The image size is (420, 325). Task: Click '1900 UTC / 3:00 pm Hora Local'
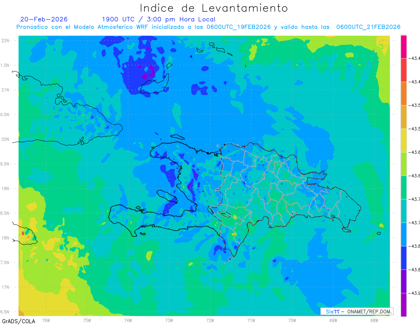[159, 19]
